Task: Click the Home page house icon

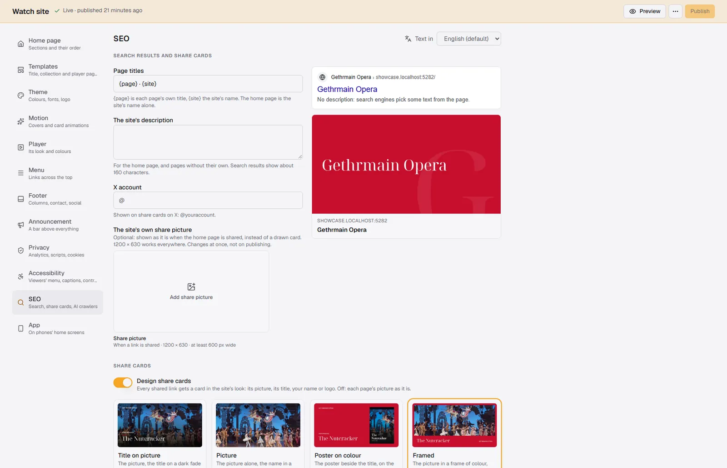Action: coord(20,44)
